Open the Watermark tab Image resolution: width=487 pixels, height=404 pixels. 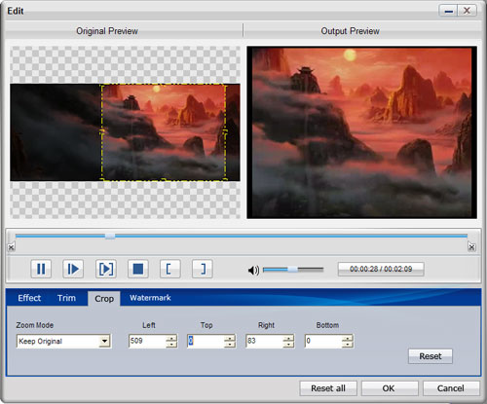point(150,298)
